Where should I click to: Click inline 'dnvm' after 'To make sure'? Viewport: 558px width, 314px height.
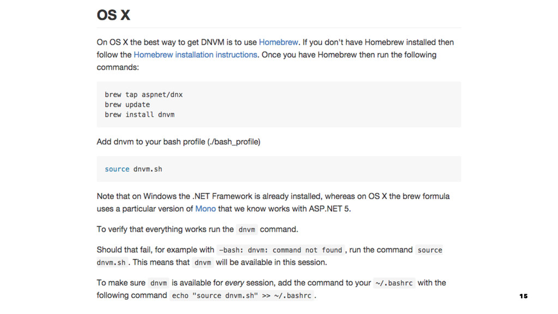[159, 283]
